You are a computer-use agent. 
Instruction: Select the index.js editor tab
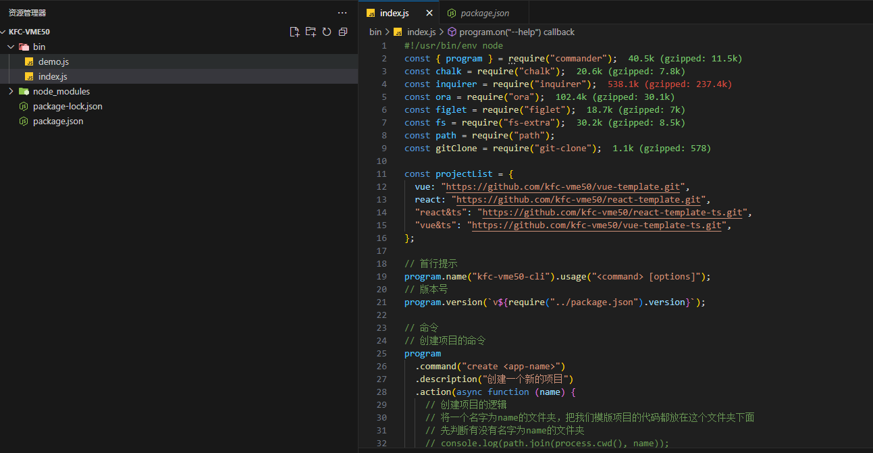point(399,13)
